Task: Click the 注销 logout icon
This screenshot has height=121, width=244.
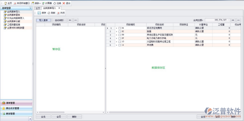Action: [x=55, y=3]
